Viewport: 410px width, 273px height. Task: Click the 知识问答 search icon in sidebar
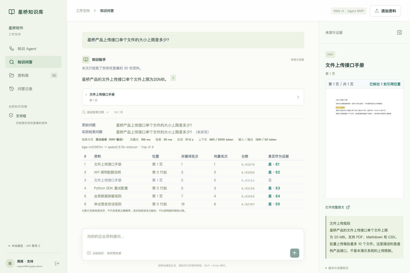click(x=12, y=62)
